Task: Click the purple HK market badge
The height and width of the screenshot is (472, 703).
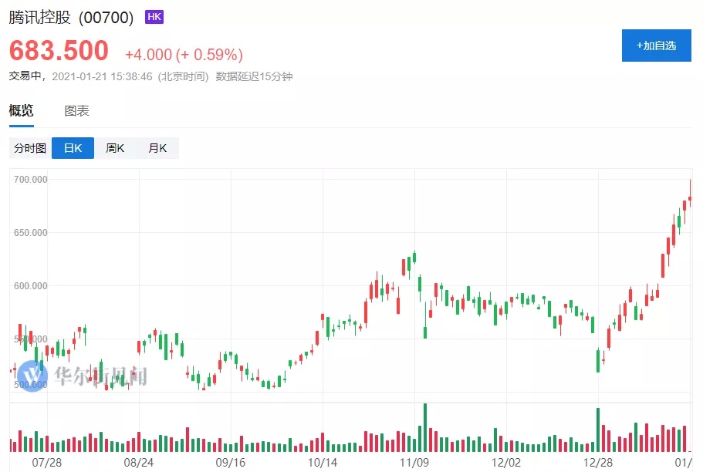Action: (x=154, y=17)
